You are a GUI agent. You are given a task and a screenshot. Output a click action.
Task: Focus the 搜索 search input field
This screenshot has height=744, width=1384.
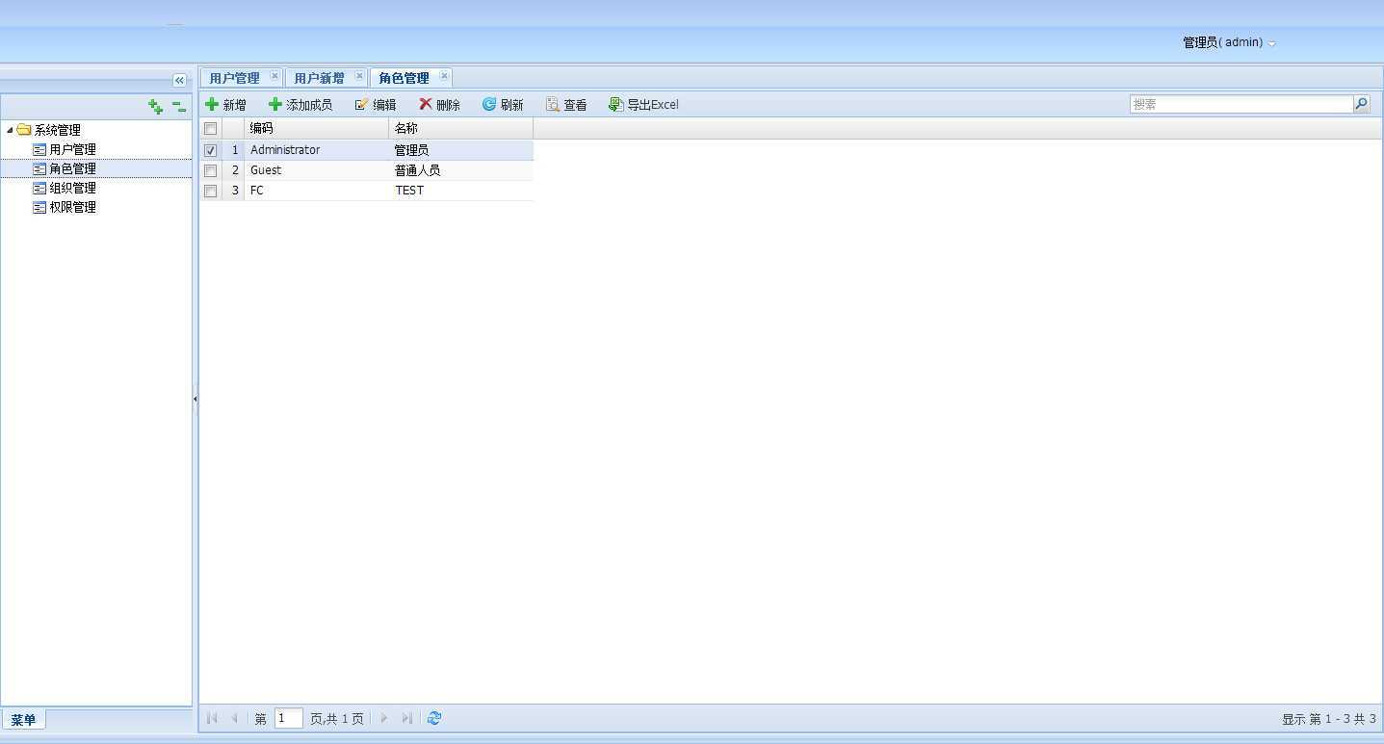(1241, 104)
